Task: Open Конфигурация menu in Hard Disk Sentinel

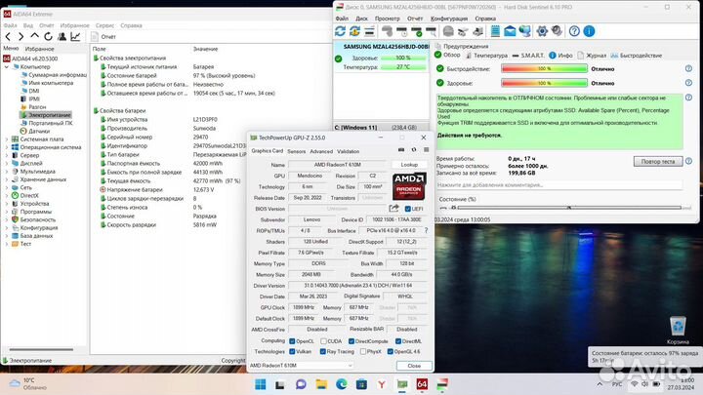Action: [449, 19]
